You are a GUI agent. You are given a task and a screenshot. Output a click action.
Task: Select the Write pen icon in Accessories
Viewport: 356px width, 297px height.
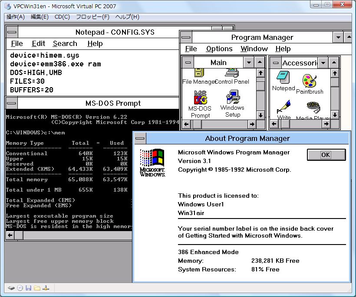point(283,107)
